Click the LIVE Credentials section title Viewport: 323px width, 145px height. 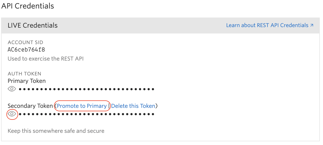click(33, 25)
